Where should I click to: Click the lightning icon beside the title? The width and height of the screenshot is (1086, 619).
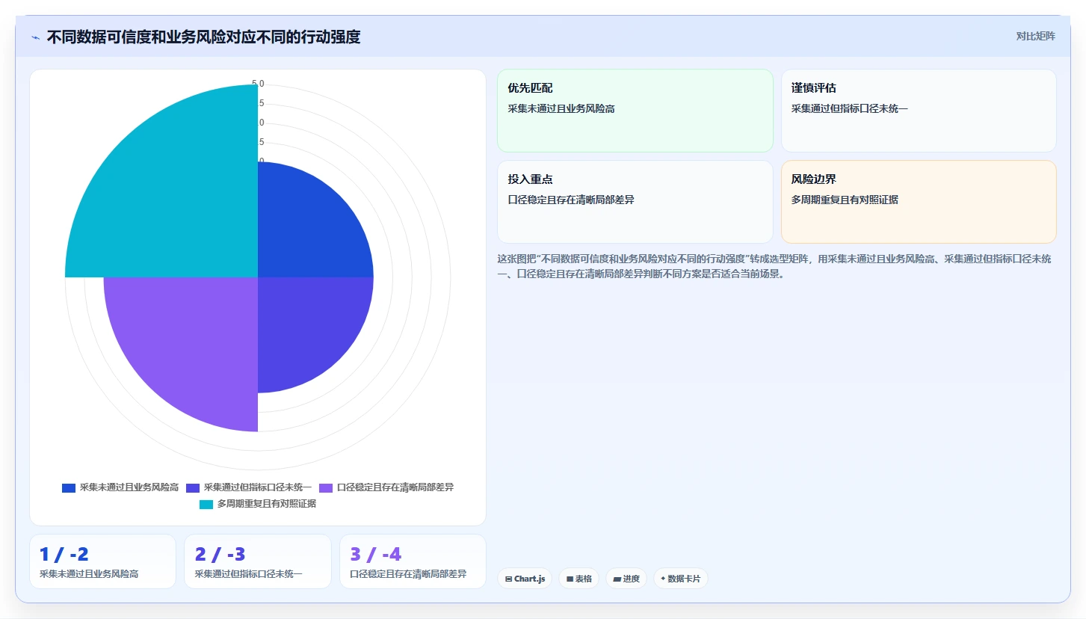pyautogui.click(x=36, y=37)
